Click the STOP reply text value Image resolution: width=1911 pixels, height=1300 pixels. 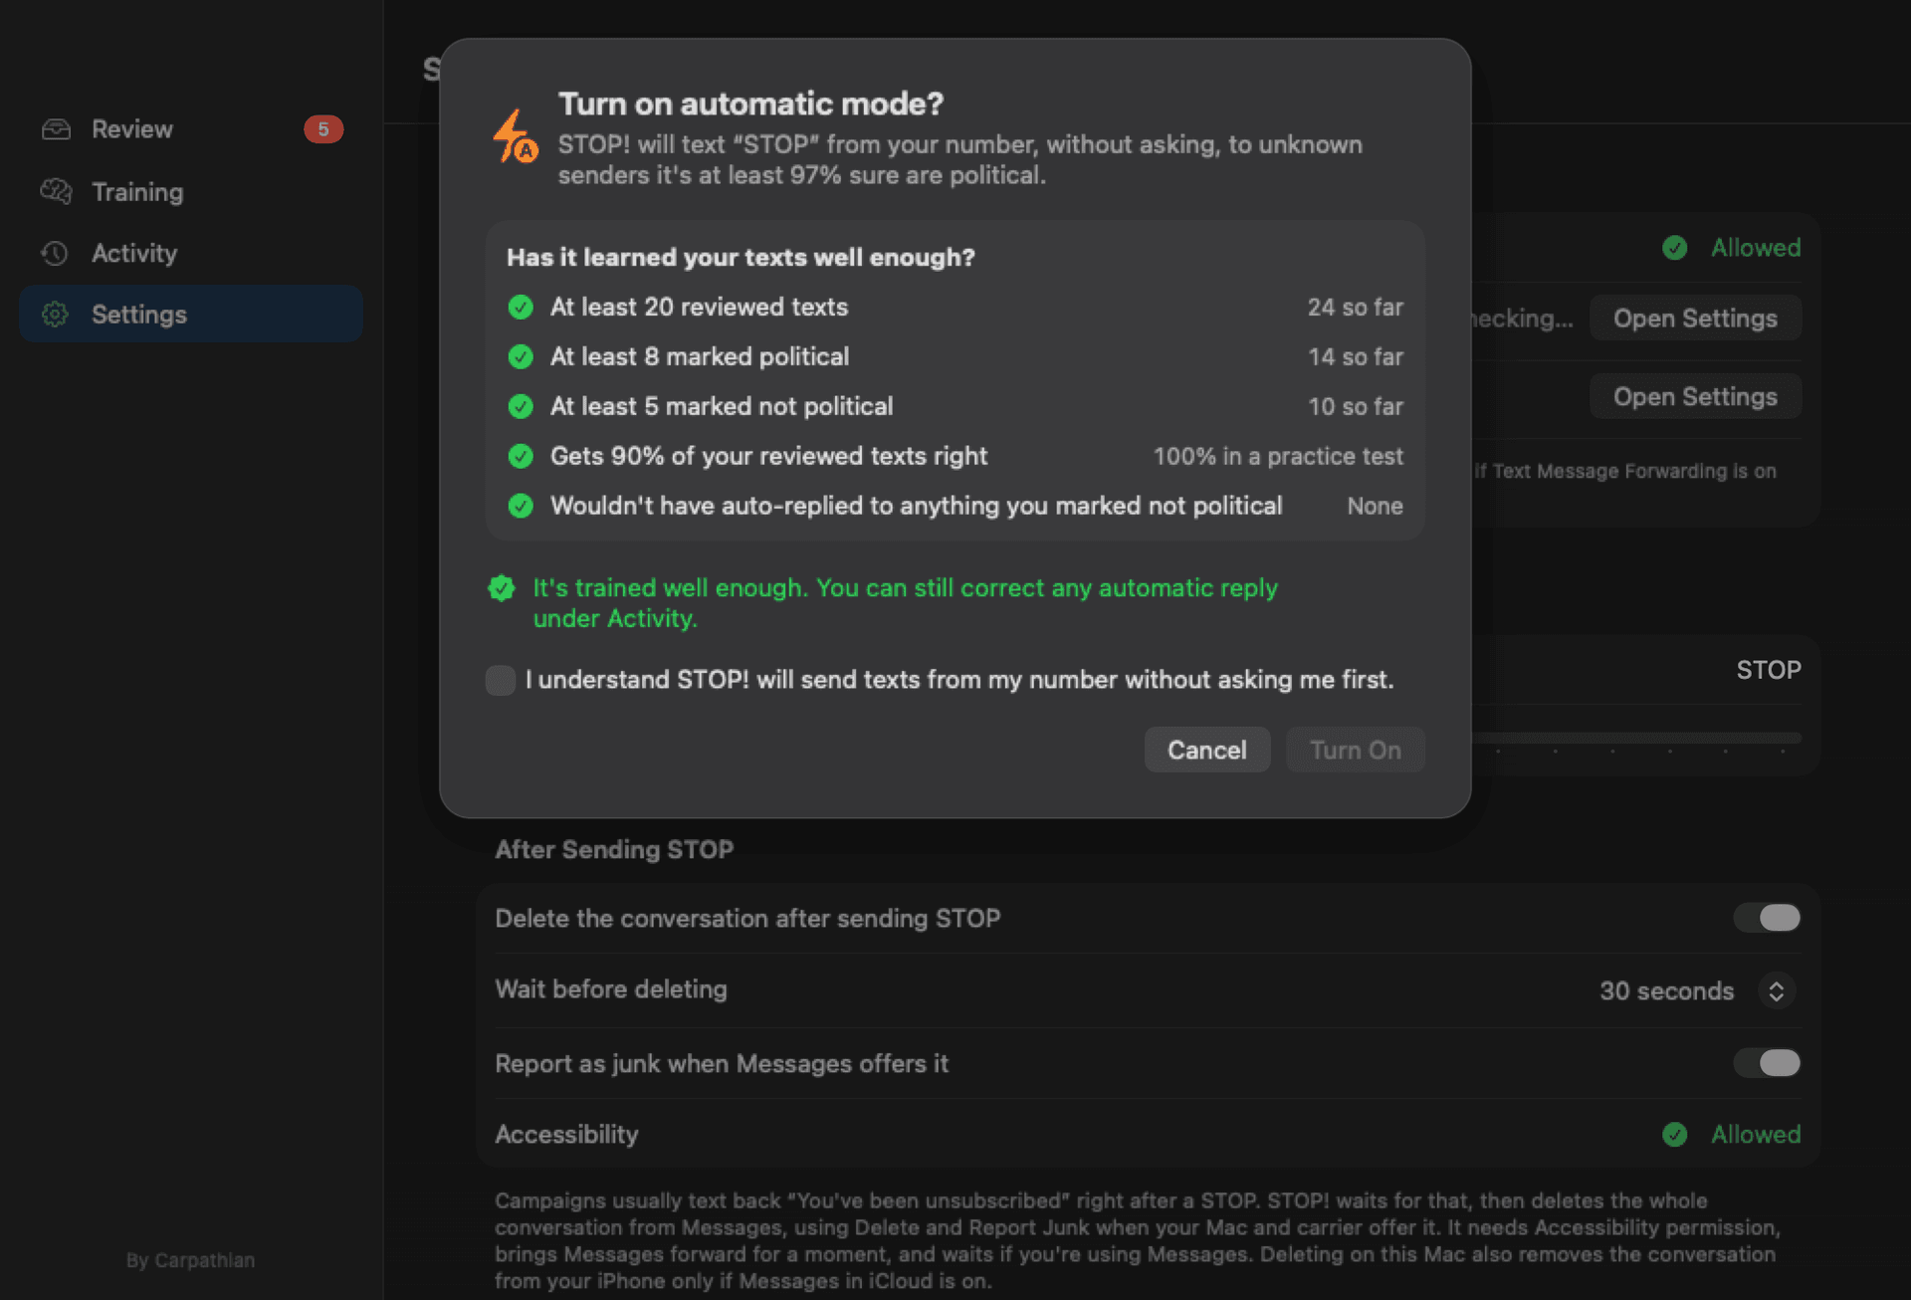point(1769,670)
